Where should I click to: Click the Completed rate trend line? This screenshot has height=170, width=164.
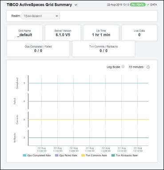click(88, 83)
